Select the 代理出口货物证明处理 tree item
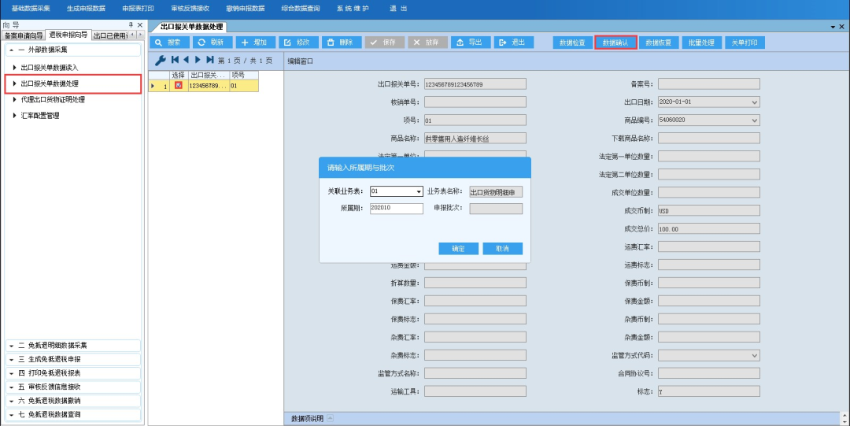Image resolution: width=850 pixels, height=426 pixels. (53, 100)
